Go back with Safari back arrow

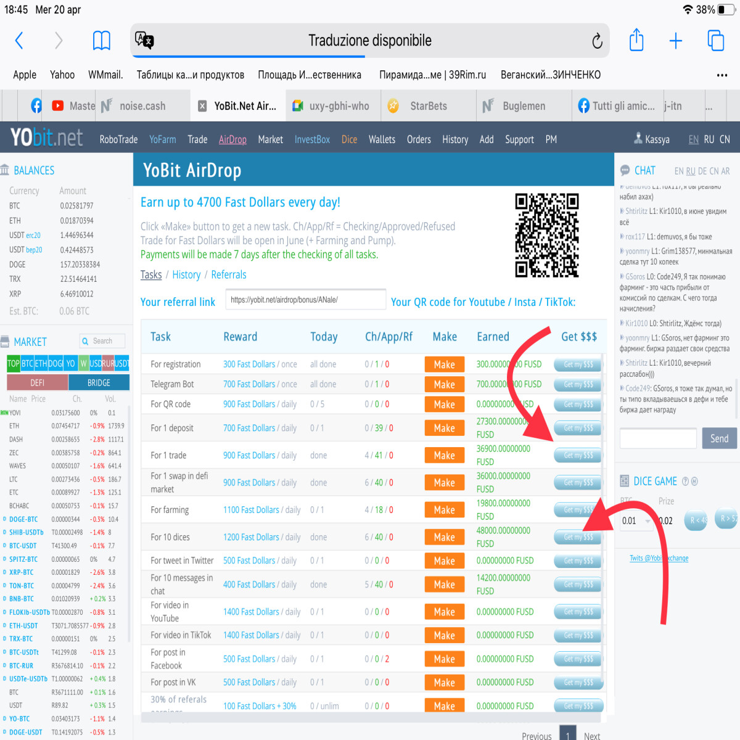[19, 41]
